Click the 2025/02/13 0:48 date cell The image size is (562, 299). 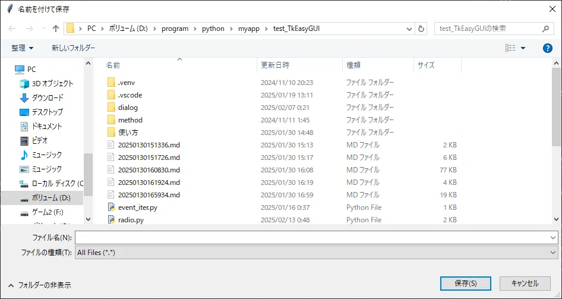coord(285,220)
